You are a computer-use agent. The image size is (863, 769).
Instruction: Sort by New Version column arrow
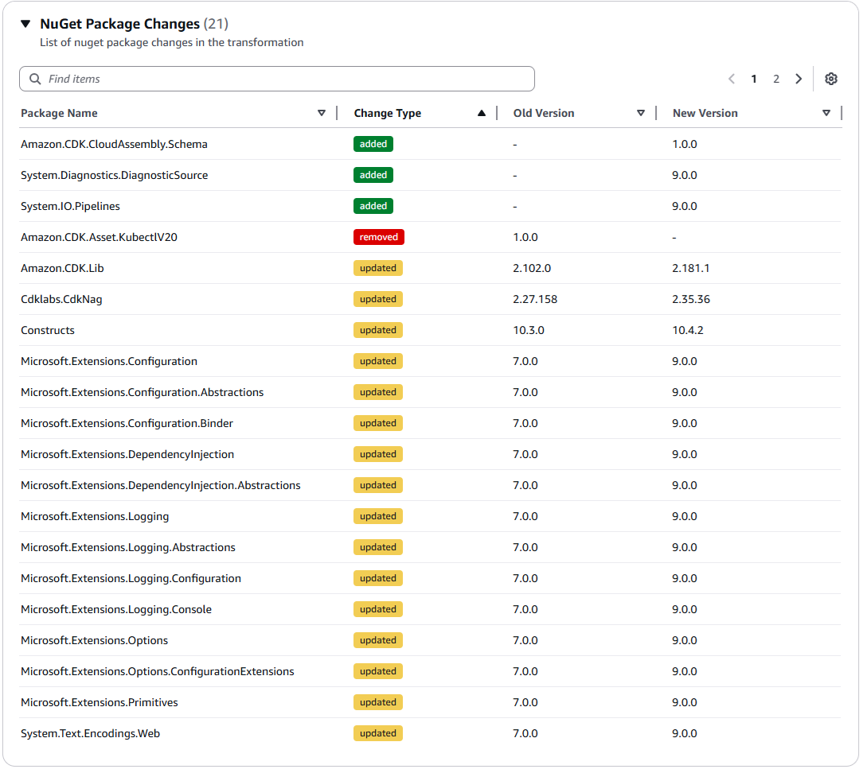826,113
